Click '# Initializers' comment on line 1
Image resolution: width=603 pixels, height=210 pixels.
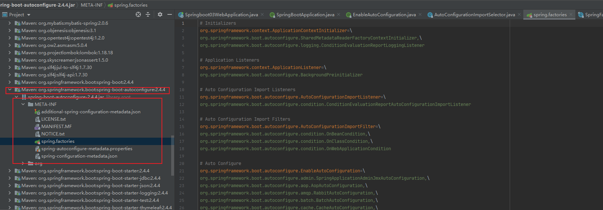218,23
